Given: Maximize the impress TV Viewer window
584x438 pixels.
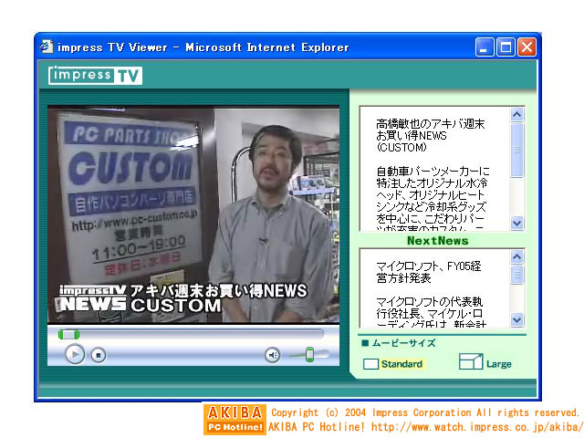Looking at the screenshot, I should [x=506, y=47].
